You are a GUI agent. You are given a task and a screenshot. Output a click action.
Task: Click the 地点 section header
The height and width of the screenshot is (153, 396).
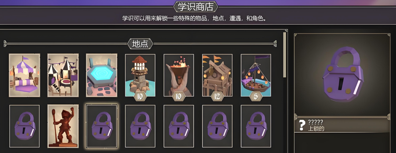pyautogui.click(x=140, y=44)
